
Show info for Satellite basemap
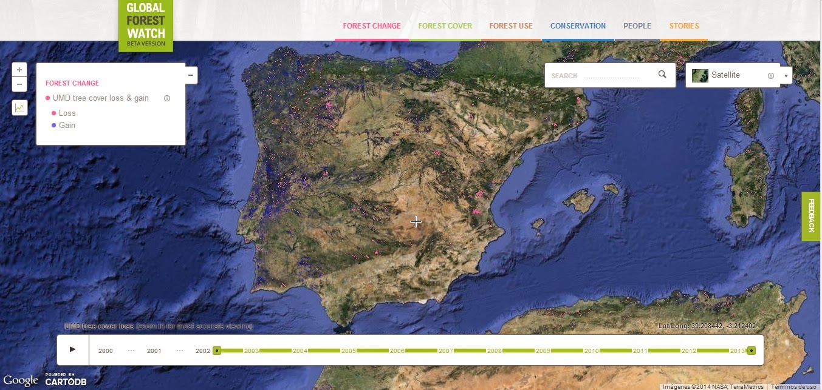coord(771,76)
